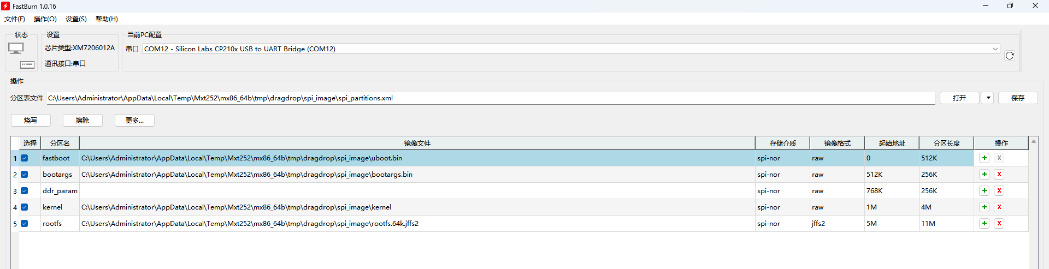Click the 1M start address cell
Screen dimensions: 1049x269
[x=892, y=207]
